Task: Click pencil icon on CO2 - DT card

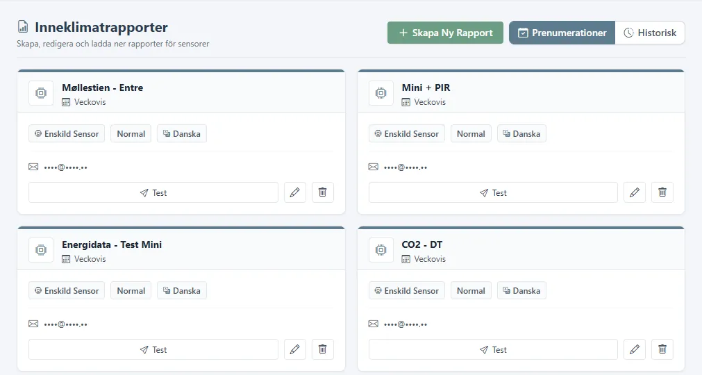Action: click(x=635, y=349)
